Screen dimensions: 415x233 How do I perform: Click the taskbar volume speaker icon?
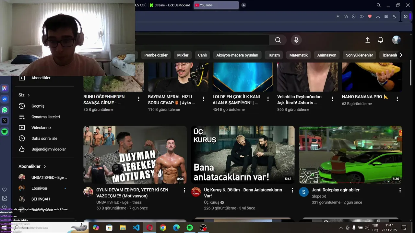click(367, 228)
